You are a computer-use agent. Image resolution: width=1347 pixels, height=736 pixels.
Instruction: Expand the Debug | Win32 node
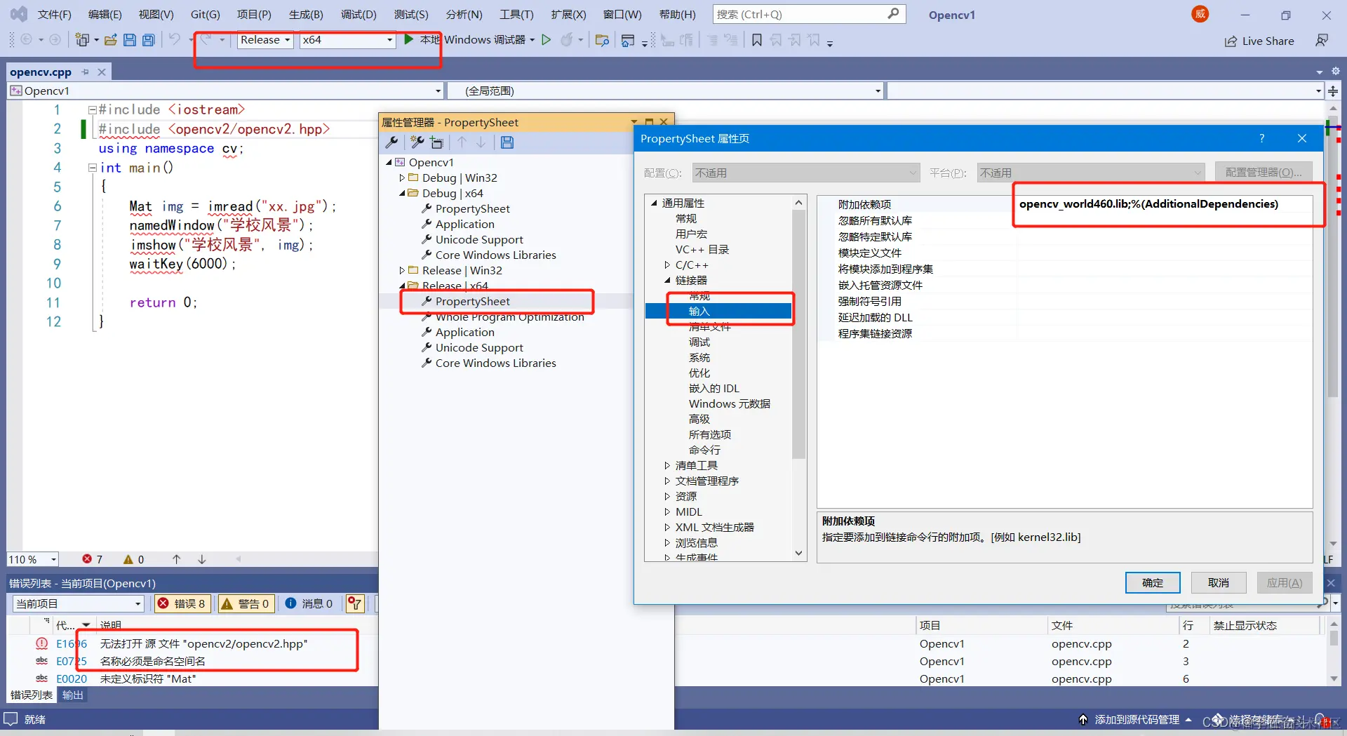click(x=402, y=178)
